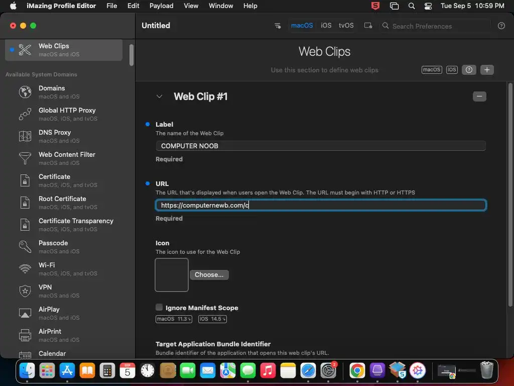Toggle the iOS platform filter
The image size is (514, 386).
click(x=326, y=25)
